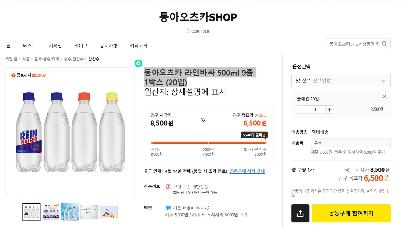Open the 배송비 무료 select box

click(x=351, y=143)
